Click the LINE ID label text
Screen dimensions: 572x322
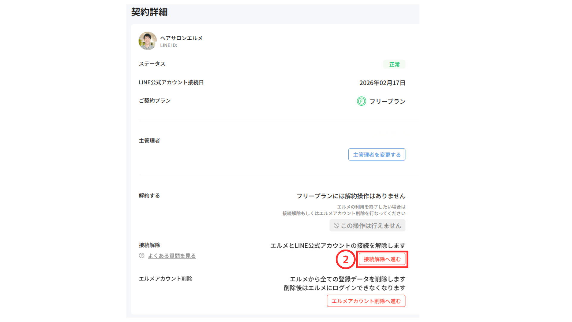pyautogui.click(x=169, y=45)
